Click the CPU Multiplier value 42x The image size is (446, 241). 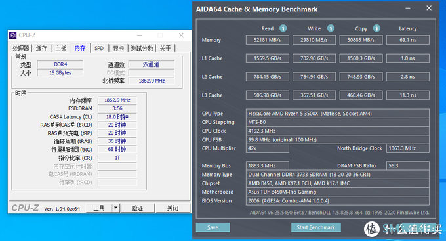(x=268, y=148)
